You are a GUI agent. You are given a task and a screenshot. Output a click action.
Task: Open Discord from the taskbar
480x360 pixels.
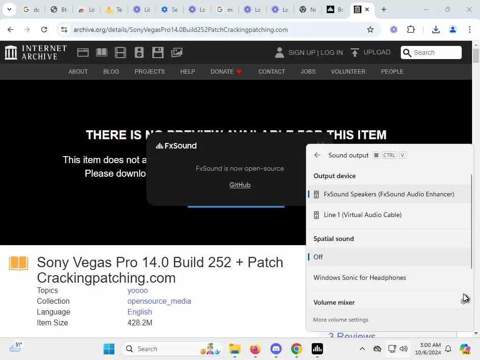pos(276,349)
